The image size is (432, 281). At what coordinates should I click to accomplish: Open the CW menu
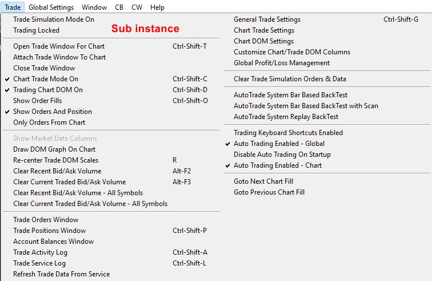click(137, 7)
